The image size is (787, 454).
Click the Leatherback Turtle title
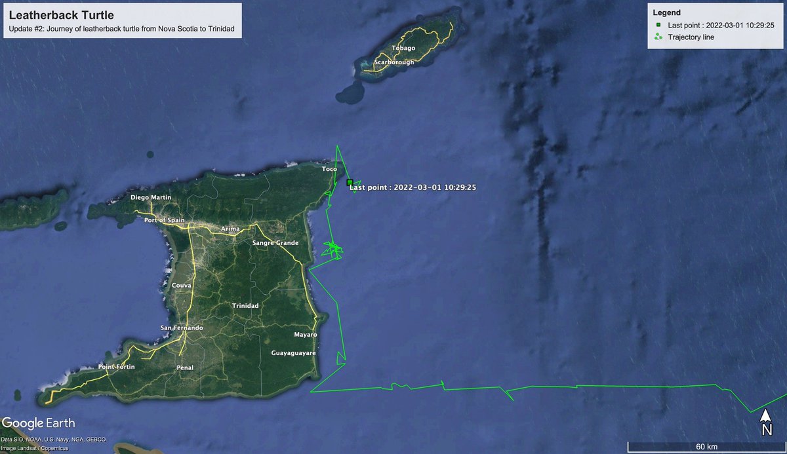point(62,14)
